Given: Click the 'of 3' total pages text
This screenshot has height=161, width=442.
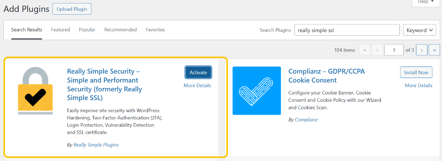Looking at the screenshot, I should [x=409, y=50].
